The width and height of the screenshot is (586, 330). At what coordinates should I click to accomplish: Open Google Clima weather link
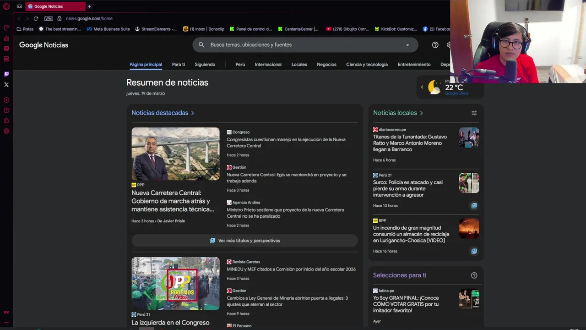(456, 93)
